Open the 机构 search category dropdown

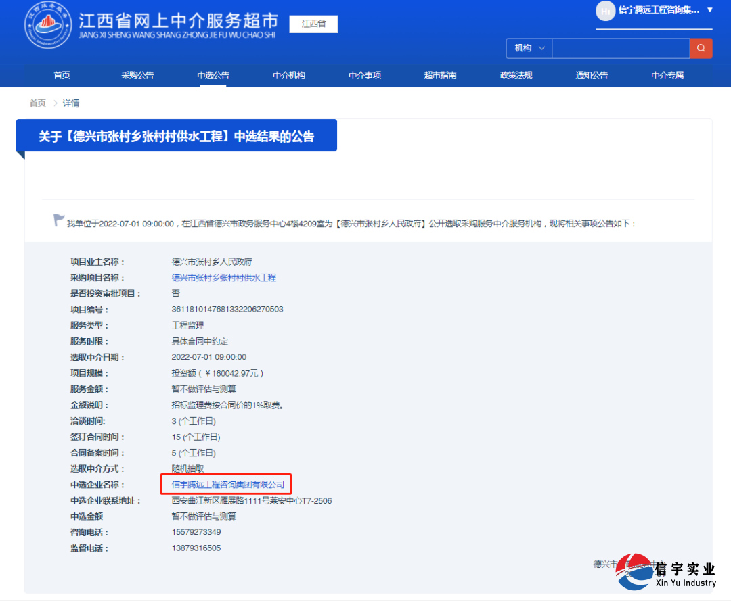(529, 48)
